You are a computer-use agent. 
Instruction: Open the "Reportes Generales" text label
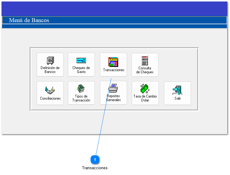[113, 98]
